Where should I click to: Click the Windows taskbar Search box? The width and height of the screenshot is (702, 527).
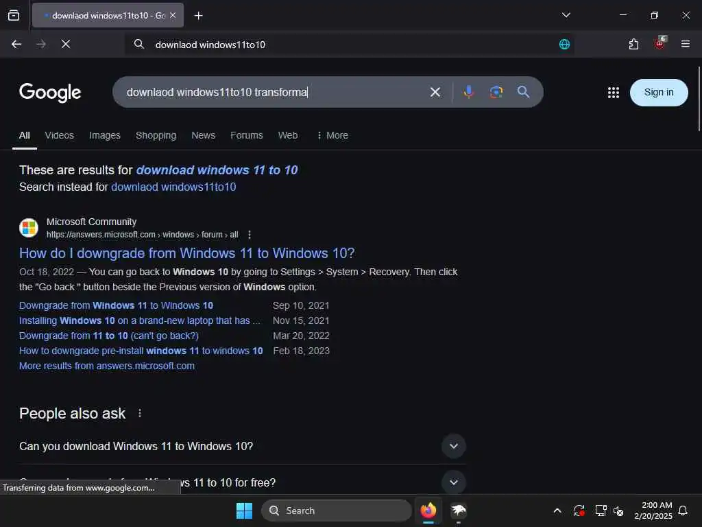[336, 511]
